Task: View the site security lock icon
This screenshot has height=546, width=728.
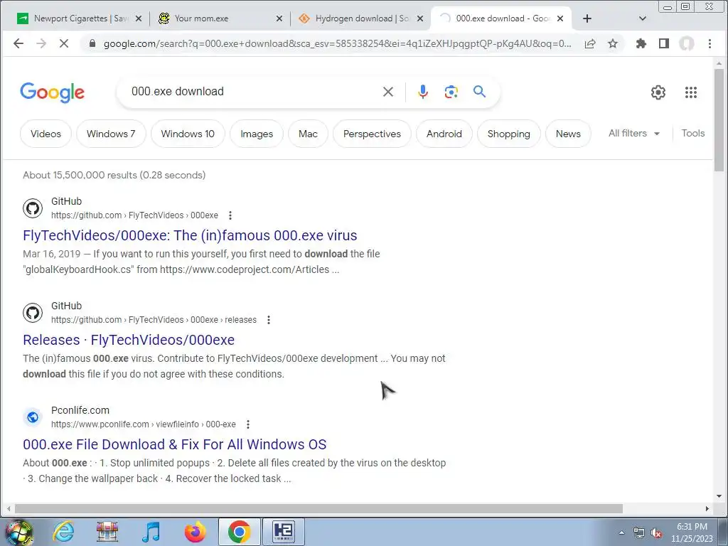Action: click(x=92, y=43)
